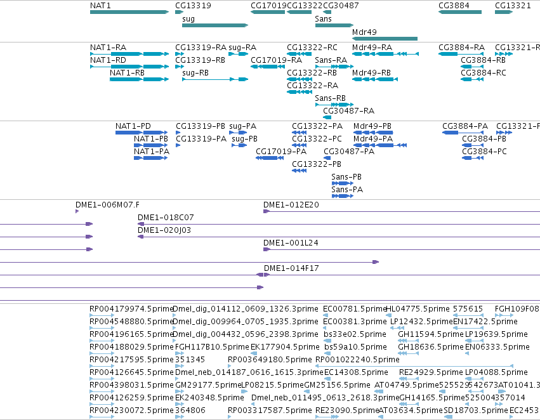Click the Mdr49 gene feature bar
Image resolution: width=540 pixels, height=420 pixels.
point(385,39)
